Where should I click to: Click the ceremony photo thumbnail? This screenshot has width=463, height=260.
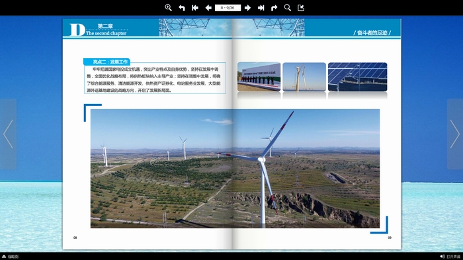pyautogui.click(x=259, y=77)
